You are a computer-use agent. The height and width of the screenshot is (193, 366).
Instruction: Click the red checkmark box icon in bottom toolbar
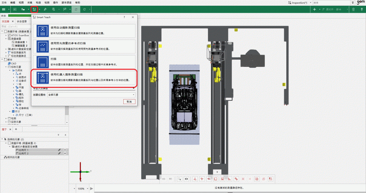pyautogui.click(x=257, y=179)
